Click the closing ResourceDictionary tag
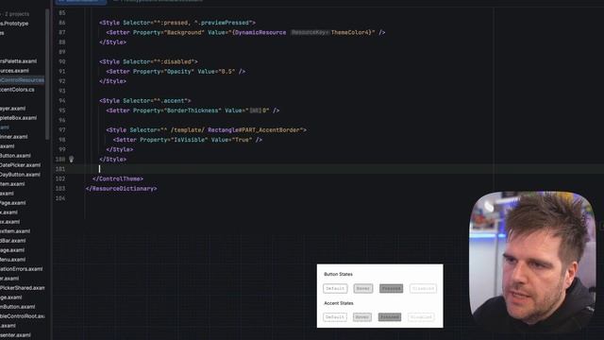604x340 pixels. click(x=122, y=189)
